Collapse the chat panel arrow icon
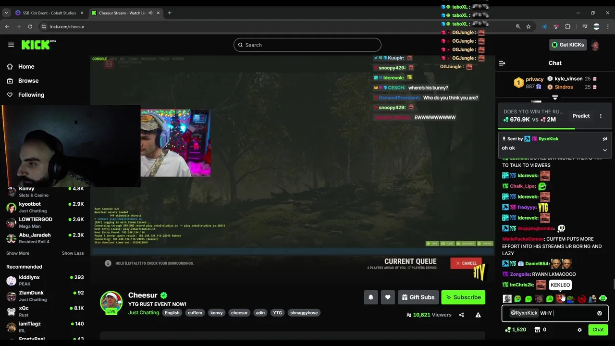The image size is (615, 346). pos(502,63)
